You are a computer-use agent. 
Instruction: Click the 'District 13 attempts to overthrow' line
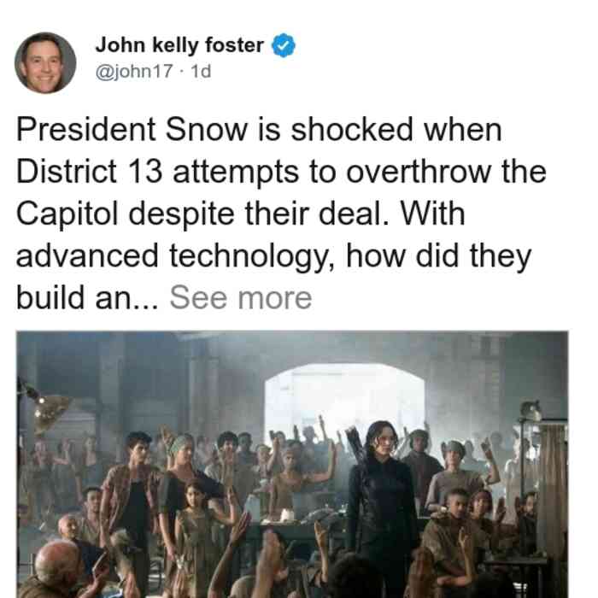[x=281, y=172]
